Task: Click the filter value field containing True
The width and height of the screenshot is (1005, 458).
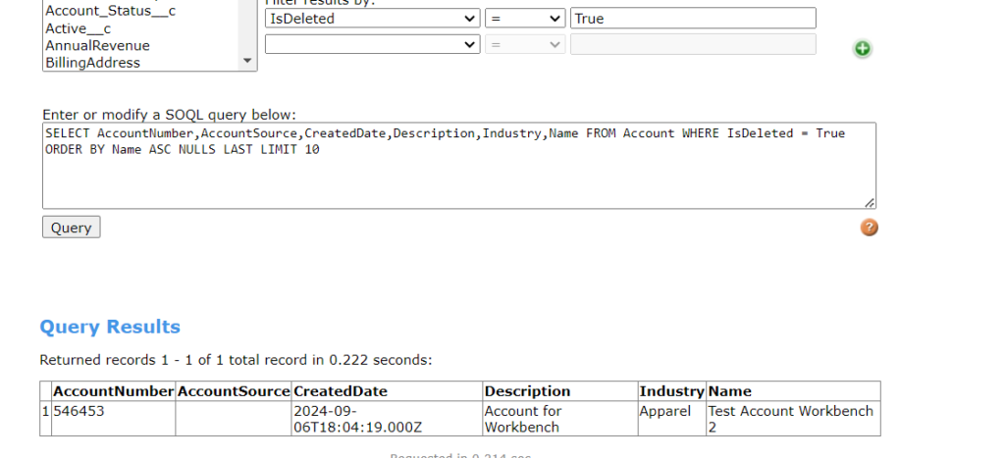Action: pos(693,19)
